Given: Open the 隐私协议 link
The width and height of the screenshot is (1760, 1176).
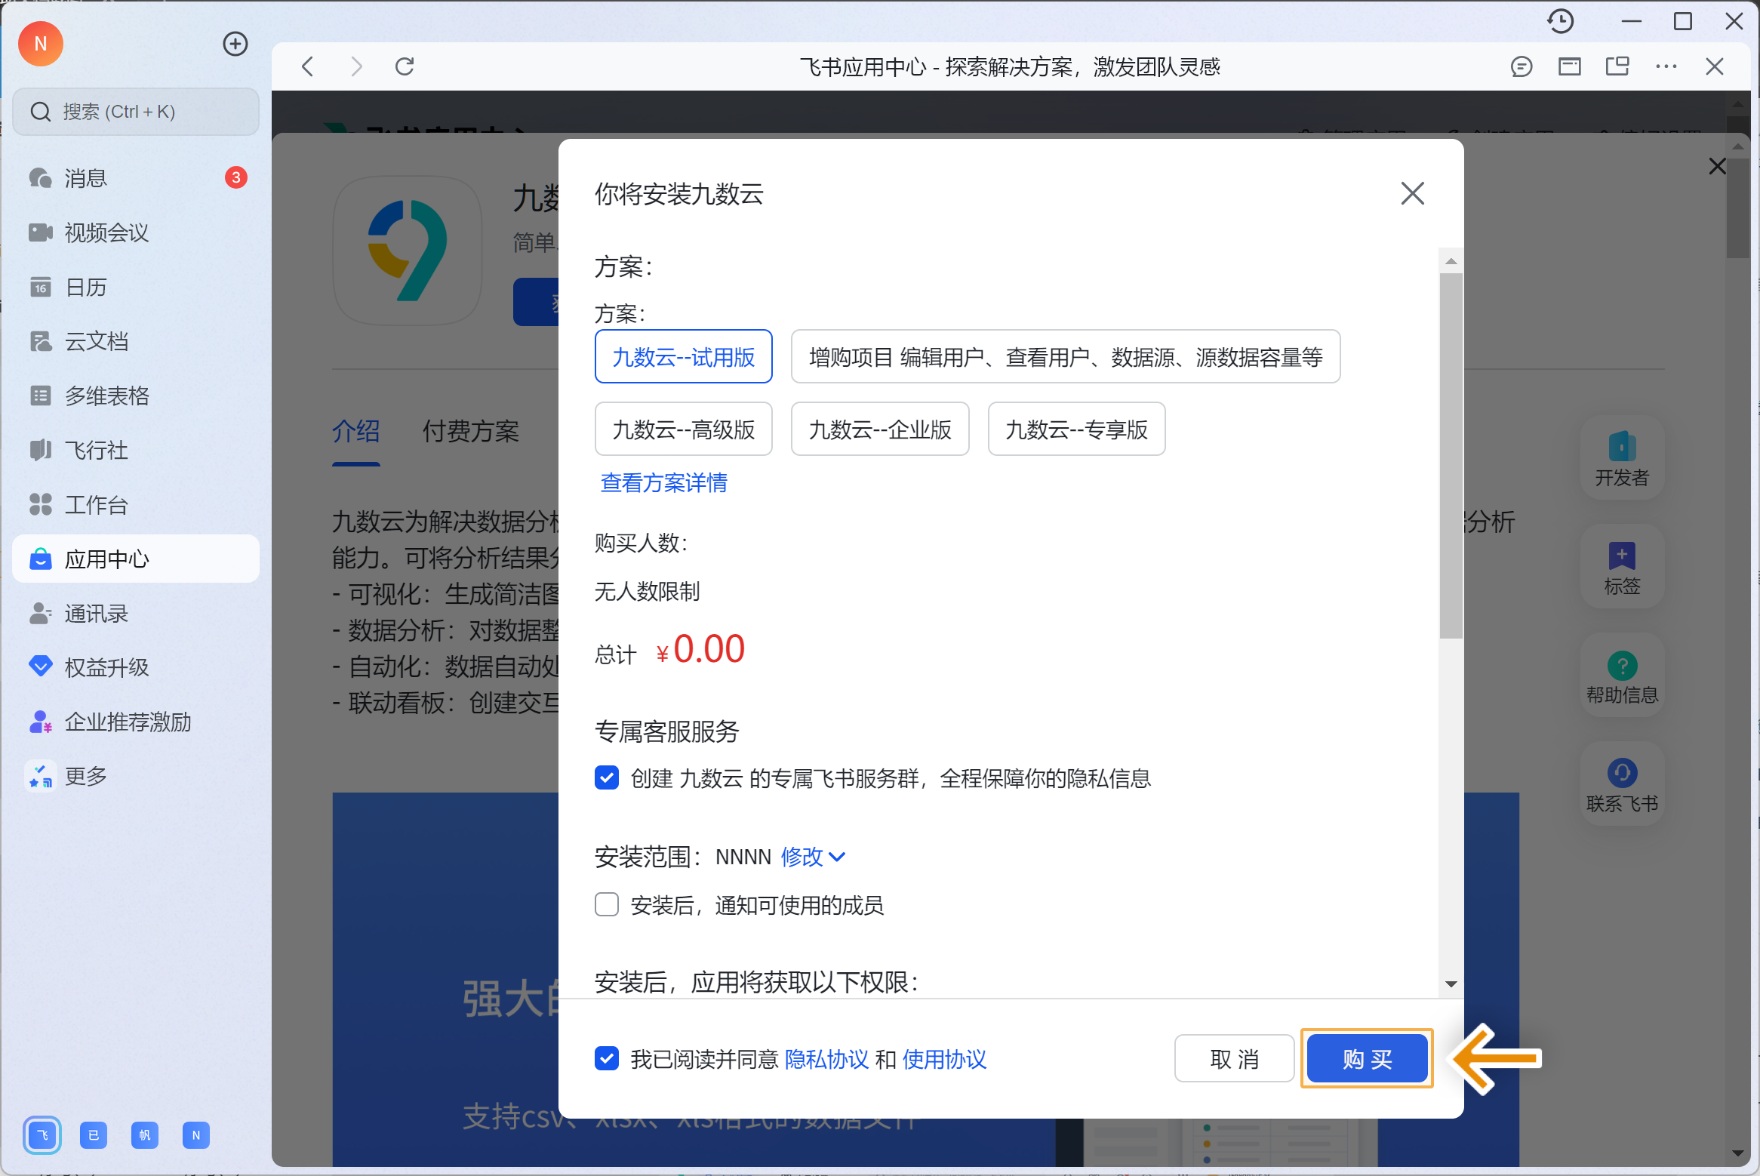Looking at the screenshot, I should point(827,1059).
